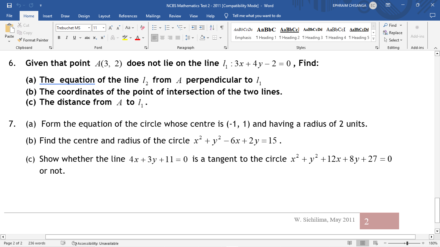Open proofing spell check status icon
The width and height of the screenshot is (440, 247).
point(63,243)
